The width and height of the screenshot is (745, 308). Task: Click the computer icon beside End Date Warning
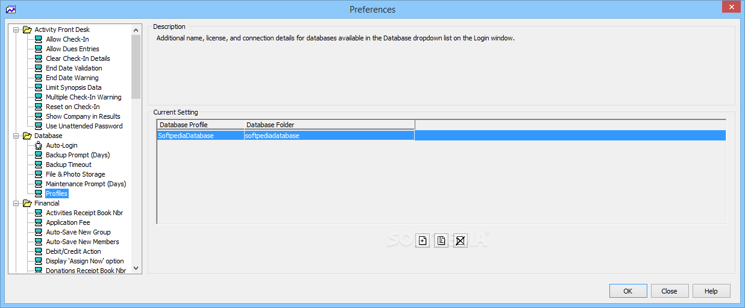[39, 78]
